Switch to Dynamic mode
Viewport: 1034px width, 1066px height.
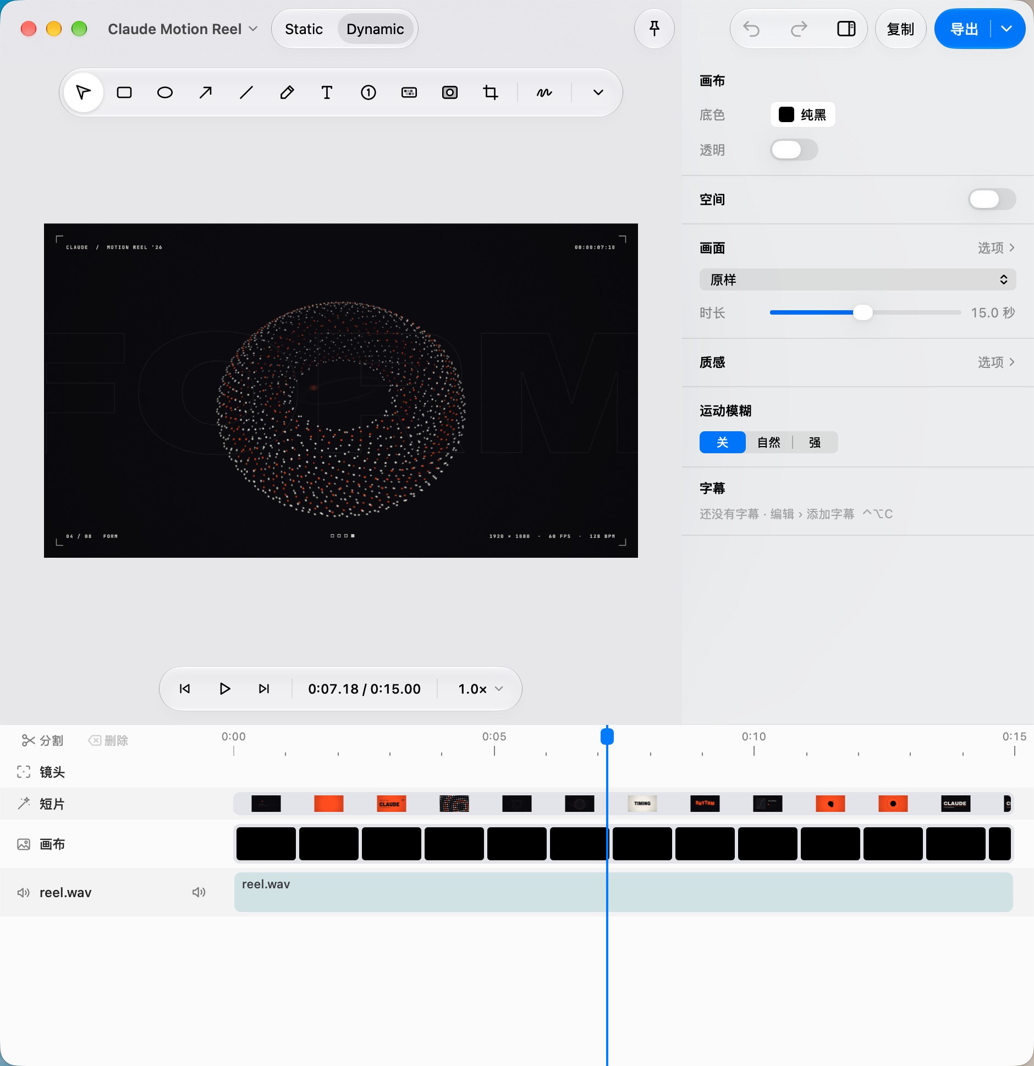coord(375,29)
